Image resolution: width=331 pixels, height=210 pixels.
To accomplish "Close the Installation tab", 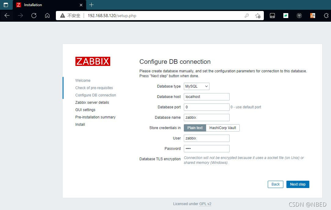I will (81, 5).
